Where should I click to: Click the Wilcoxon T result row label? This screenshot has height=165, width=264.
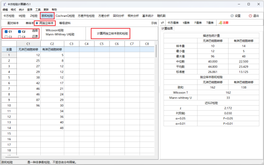pos(180,92)
